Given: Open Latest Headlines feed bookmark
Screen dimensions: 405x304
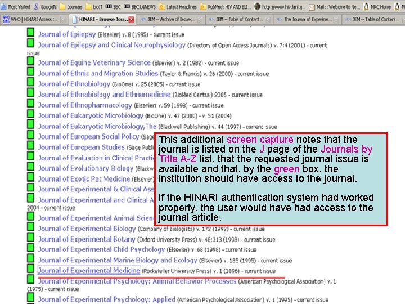Looking at the screenshot, I should [x=178, y=7].
